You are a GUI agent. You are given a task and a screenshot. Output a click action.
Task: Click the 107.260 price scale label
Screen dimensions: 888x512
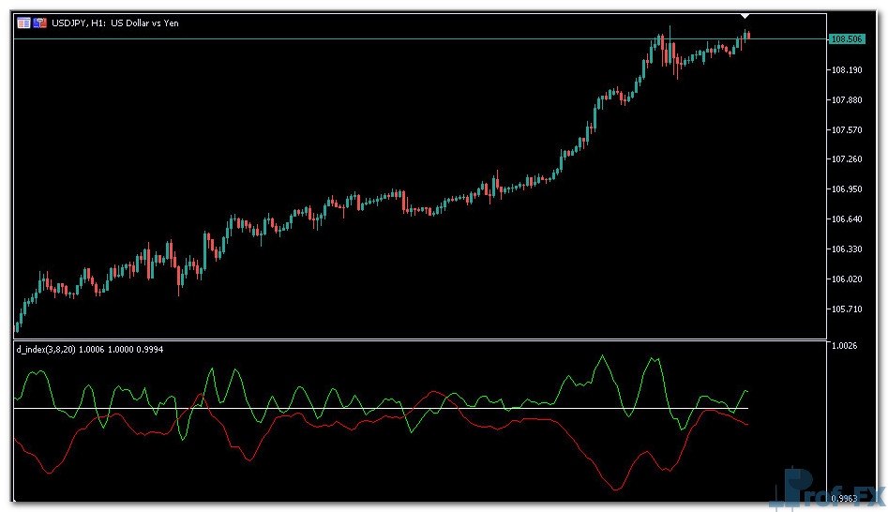[846, 159]
